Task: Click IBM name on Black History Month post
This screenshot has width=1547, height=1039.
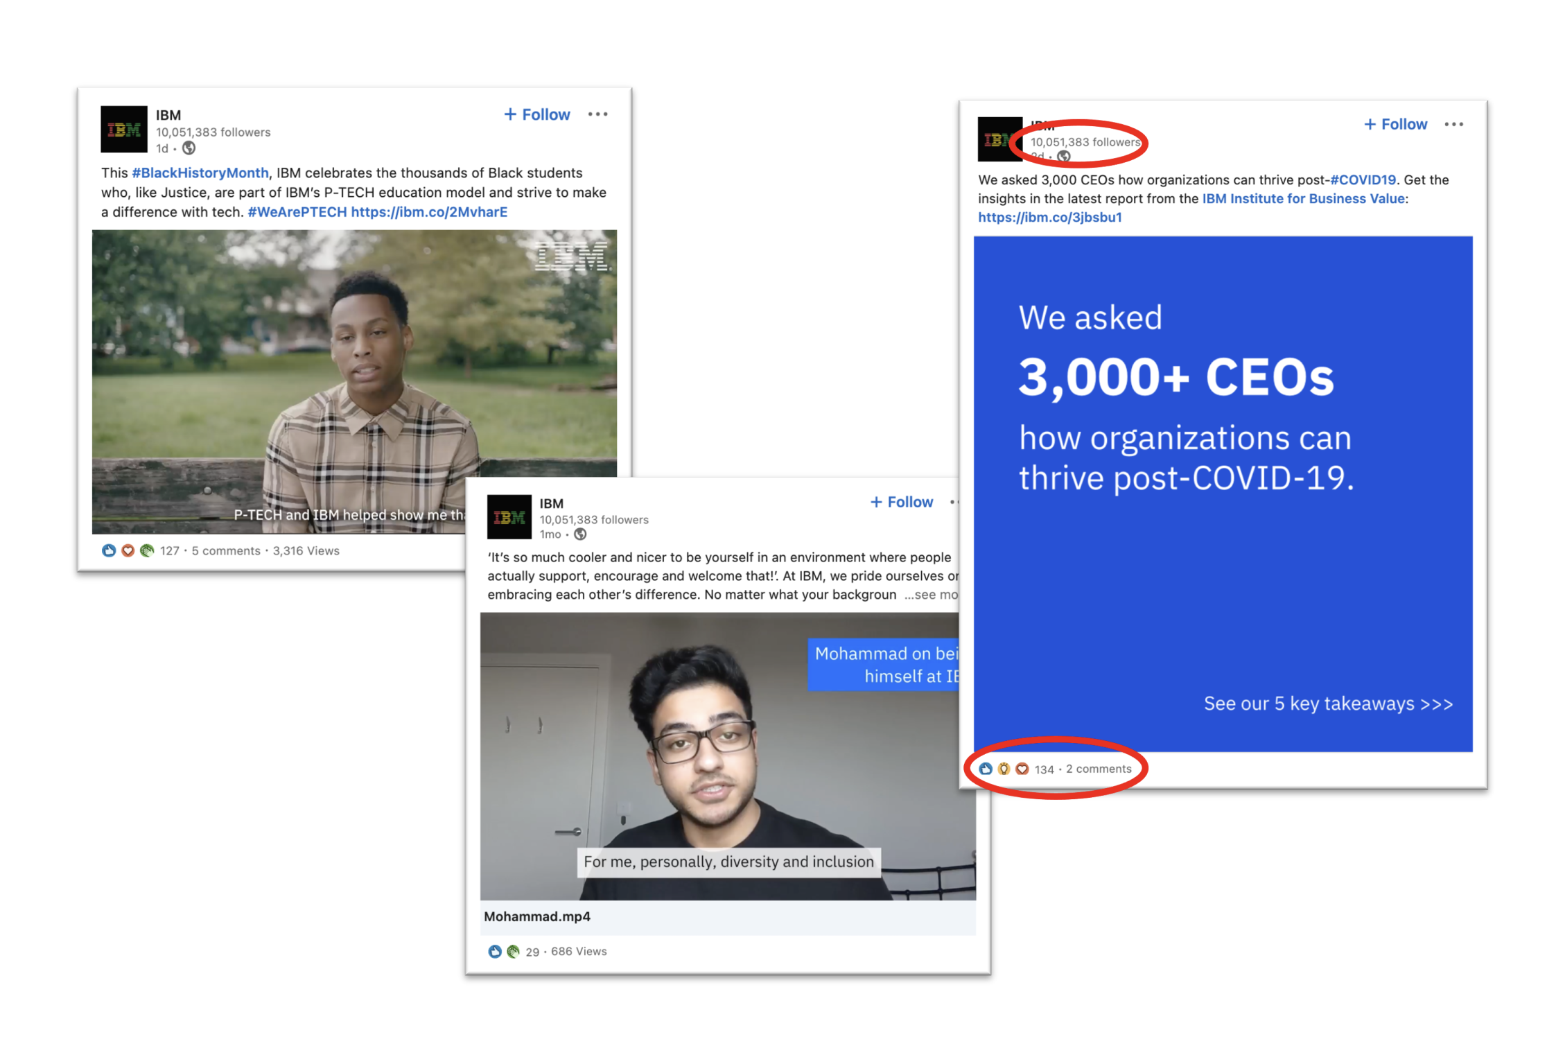Action: coord(168,115)
